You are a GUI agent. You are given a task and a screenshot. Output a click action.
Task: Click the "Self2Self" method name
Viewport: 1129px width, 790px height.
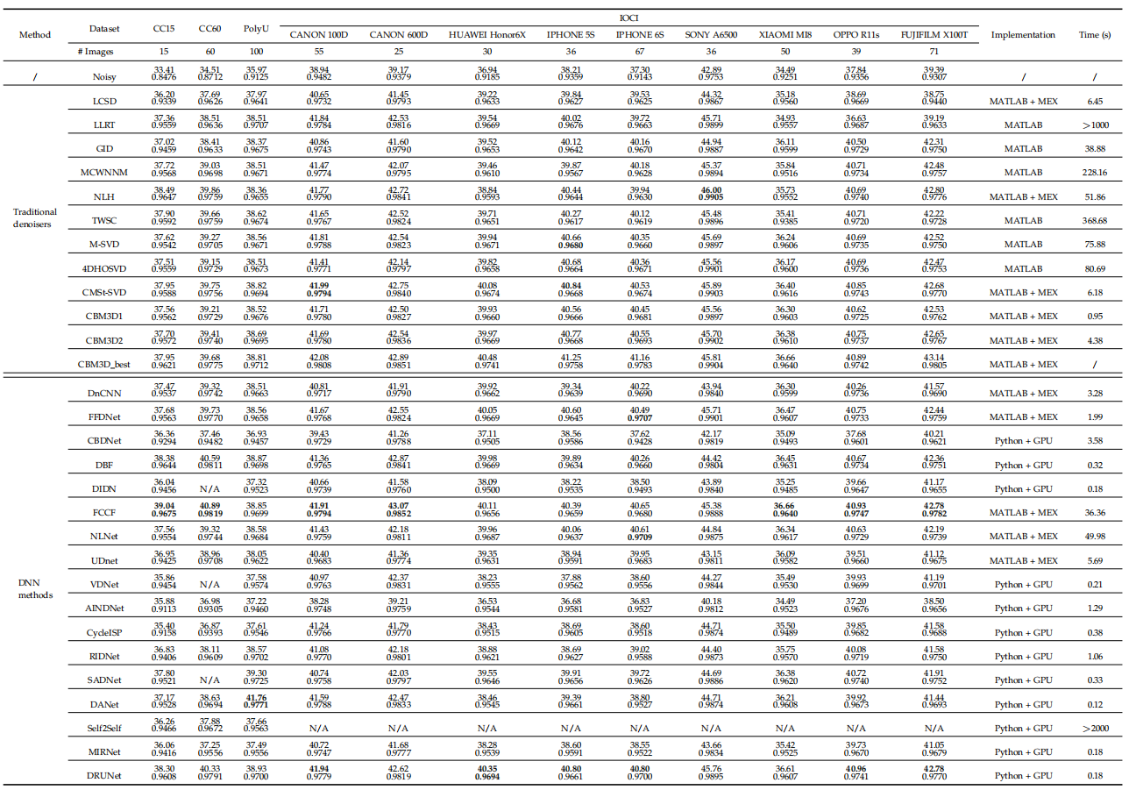coord(104,728)
